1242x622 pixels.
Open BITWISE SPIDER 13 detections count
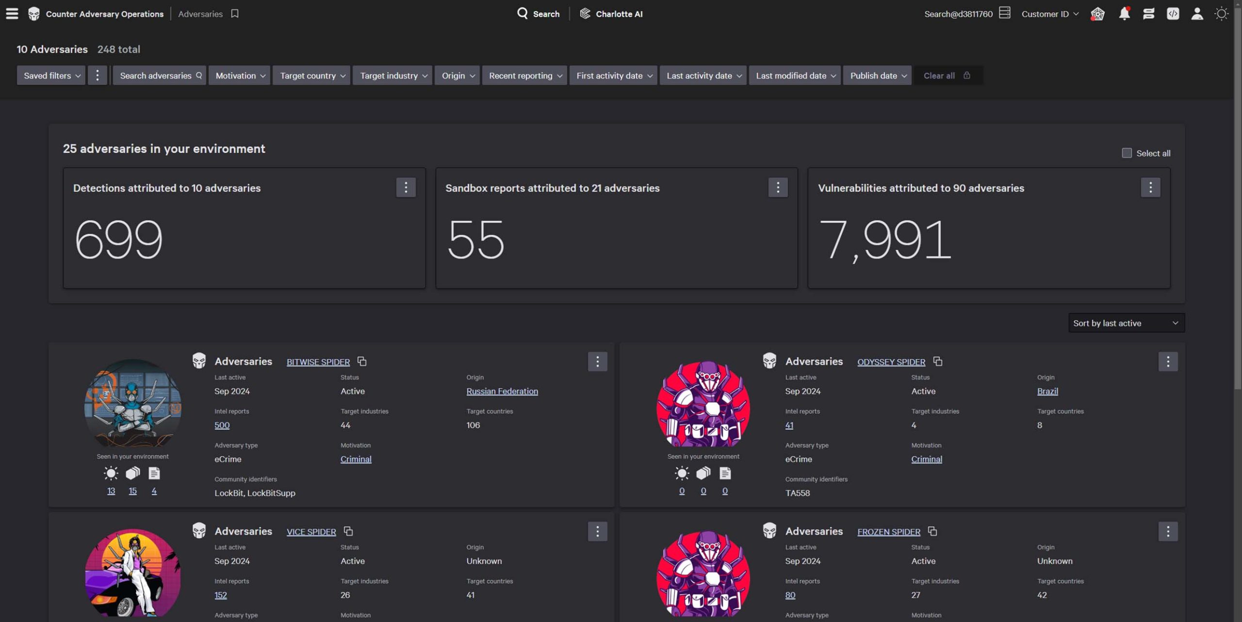point(111,491)
